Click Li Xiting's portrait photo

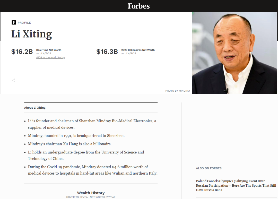click(234, 53)
